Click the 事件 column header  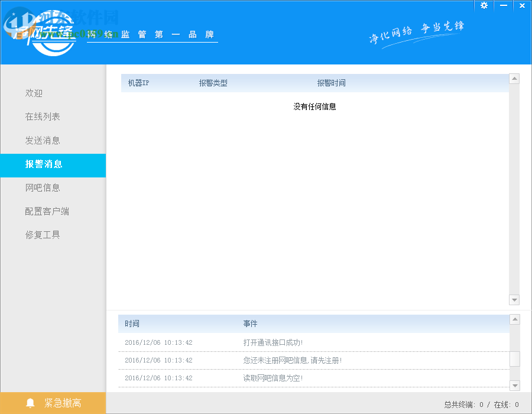[x=248, y=324]
